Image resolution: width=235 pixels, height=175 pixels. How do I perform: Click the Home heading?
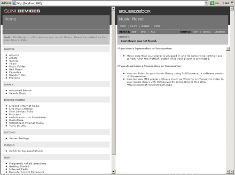click(10, 19)
